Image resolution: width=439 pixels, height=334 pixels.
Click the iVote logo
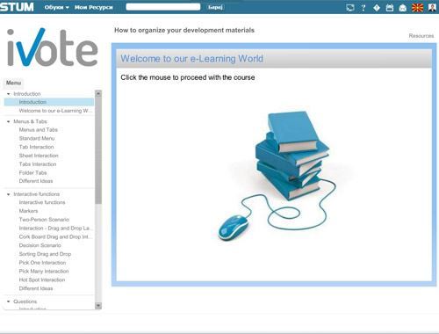[x=52, y=47]
